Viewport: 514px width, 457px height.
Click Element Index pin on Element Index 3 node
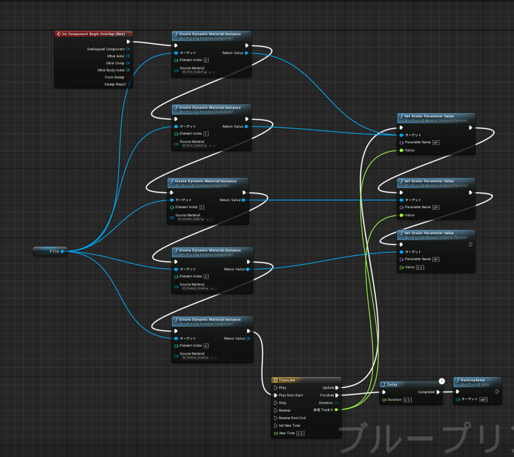177,276
